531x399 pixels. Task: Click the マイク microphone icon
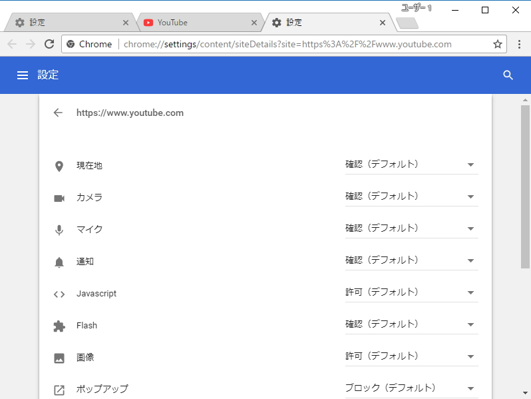[x=59, y=230]
